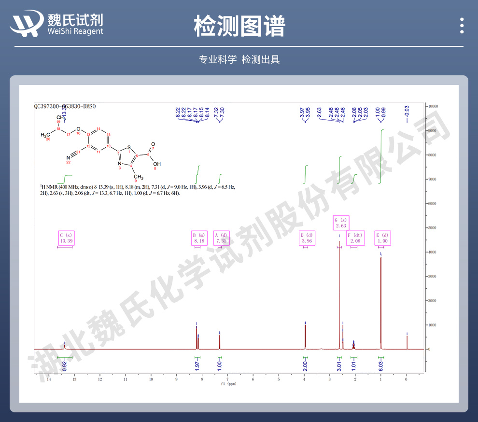Image resolution: width=478 pixels, height=422 pixels.
Task: Open the three-dot more options menu
Action: pyautogui.click(x=462, y=26)
